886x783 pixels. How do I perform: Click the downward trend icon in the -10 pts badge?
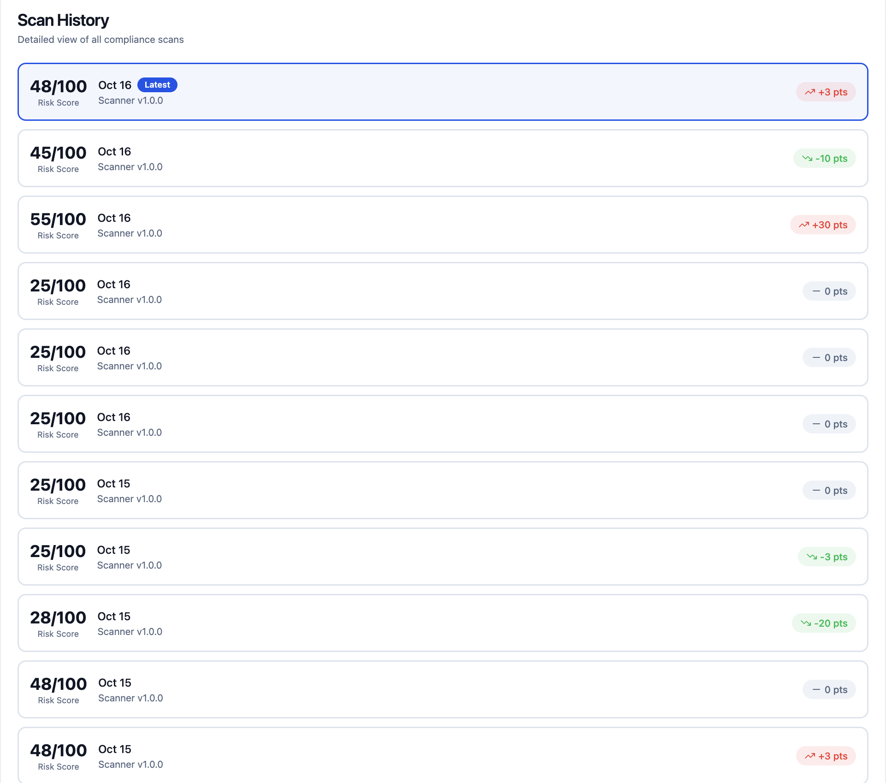pos(807,159)
